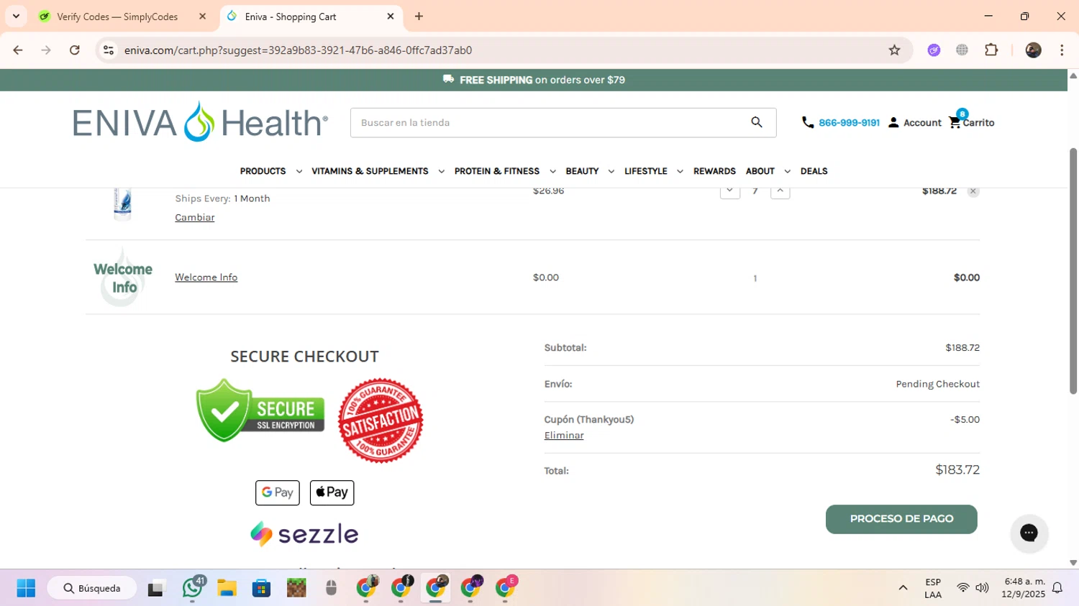Viewport: 1079px width, 606px height.
Task: Go back to the previous page
Action: pos(18,50)
